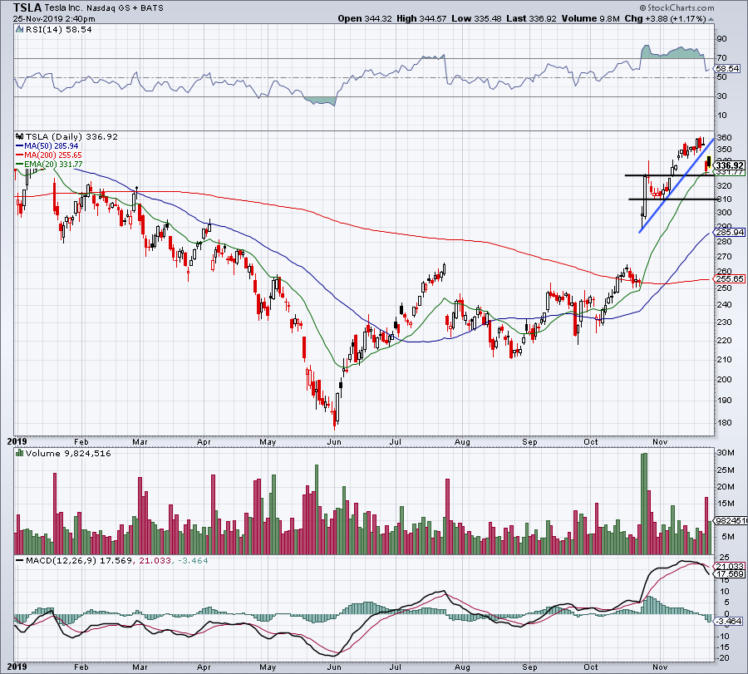
Task: Click the Oct label under the MACD panel
Action: tap(591, 667)
